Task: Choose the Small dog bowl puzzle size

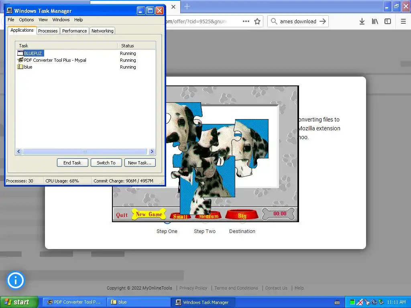Action: (x=180, y=216)
